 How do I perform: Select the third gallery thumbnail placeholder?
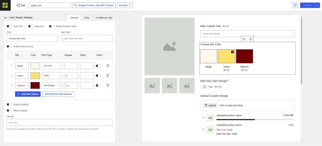[187, 86]
